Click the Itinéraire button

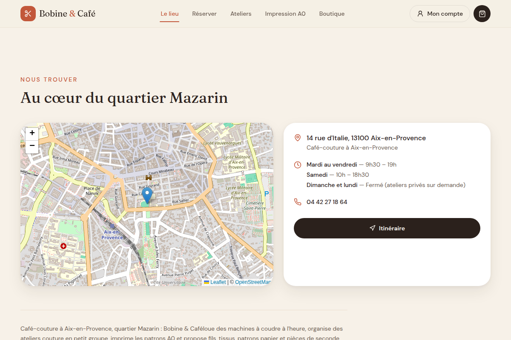coord(387,228)
